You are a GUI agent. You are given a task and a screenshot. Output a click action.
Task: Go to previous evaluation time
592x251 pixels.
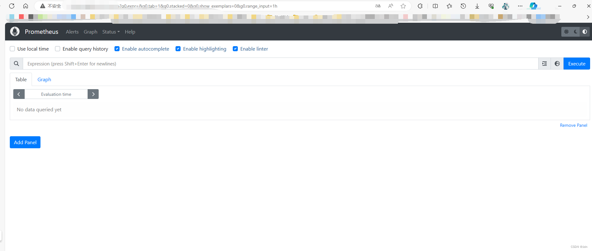pyautogui.click(x=19, y=94)
